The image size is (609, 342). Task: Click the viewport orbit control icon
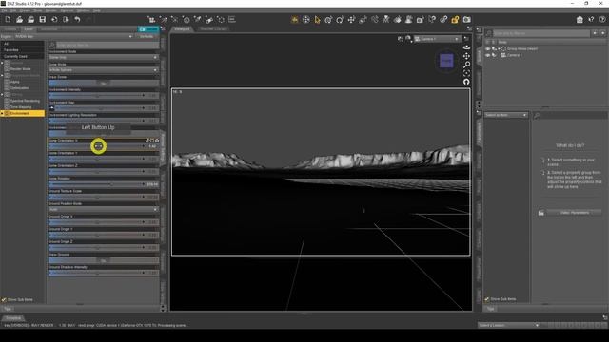[x=466, y=47]
